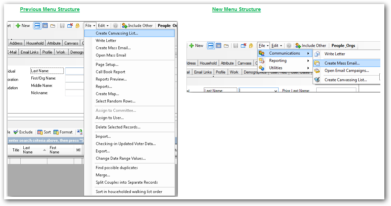Select Find possible duplicates menu entry
391x206 pixels.
pos(116,168)
